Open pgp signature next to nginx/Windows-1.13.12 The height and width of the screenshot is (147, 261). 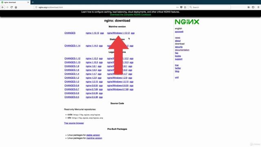point(133,33)
